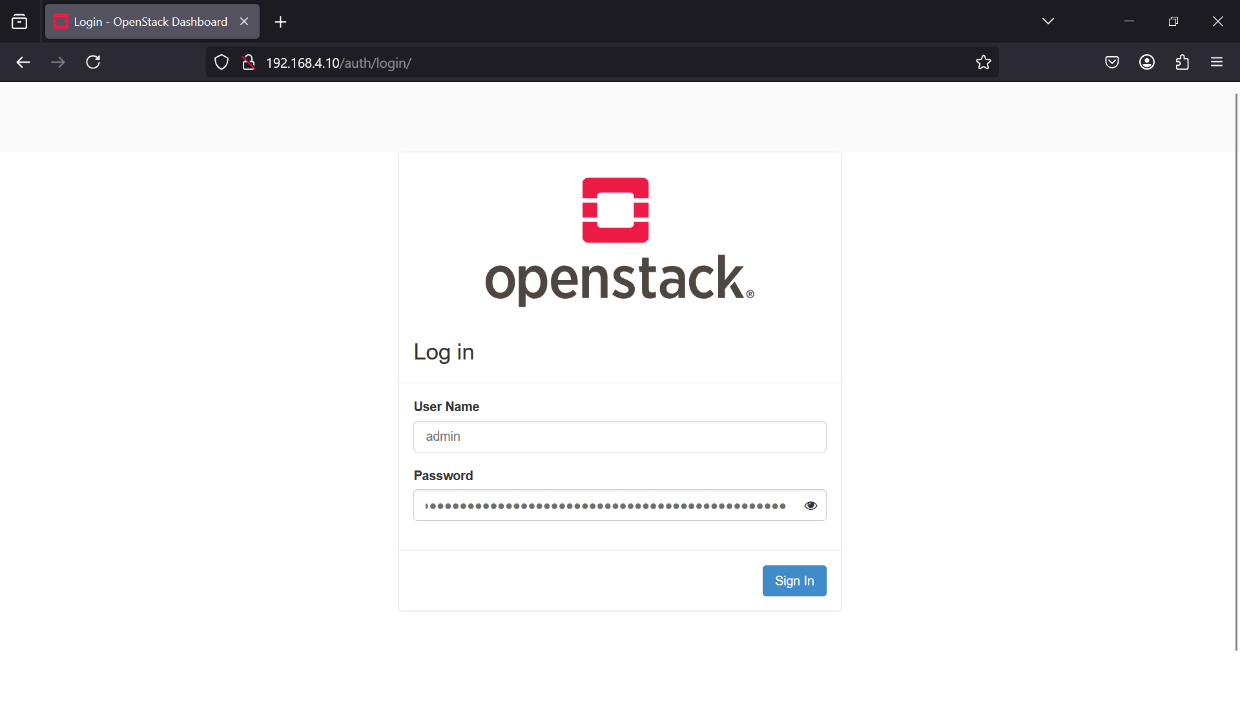1240x728 pixels.
Task: Open the list all tabs chevron
Action: click(x=1048, y=21)
